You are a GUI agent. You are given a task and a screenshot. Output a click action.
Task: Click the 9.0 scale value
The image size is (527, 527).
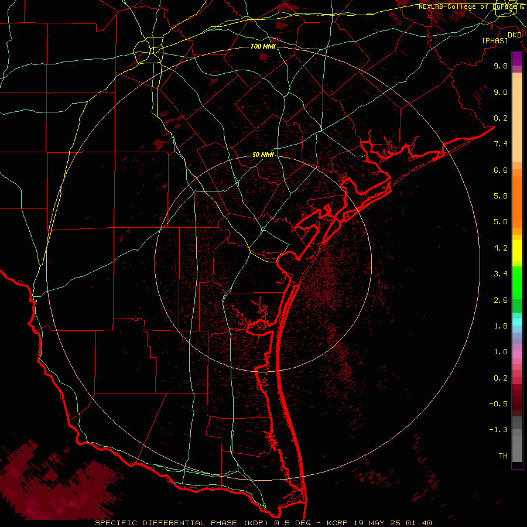point(501,92)
